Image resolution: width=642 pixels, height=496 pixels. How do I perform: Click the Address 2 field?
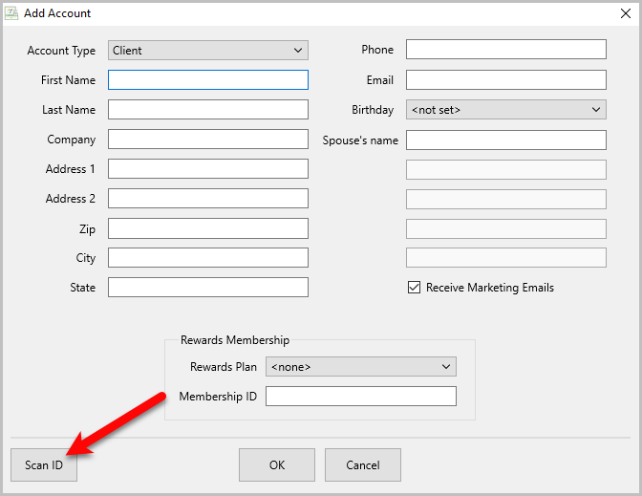[x=208, y=198]
